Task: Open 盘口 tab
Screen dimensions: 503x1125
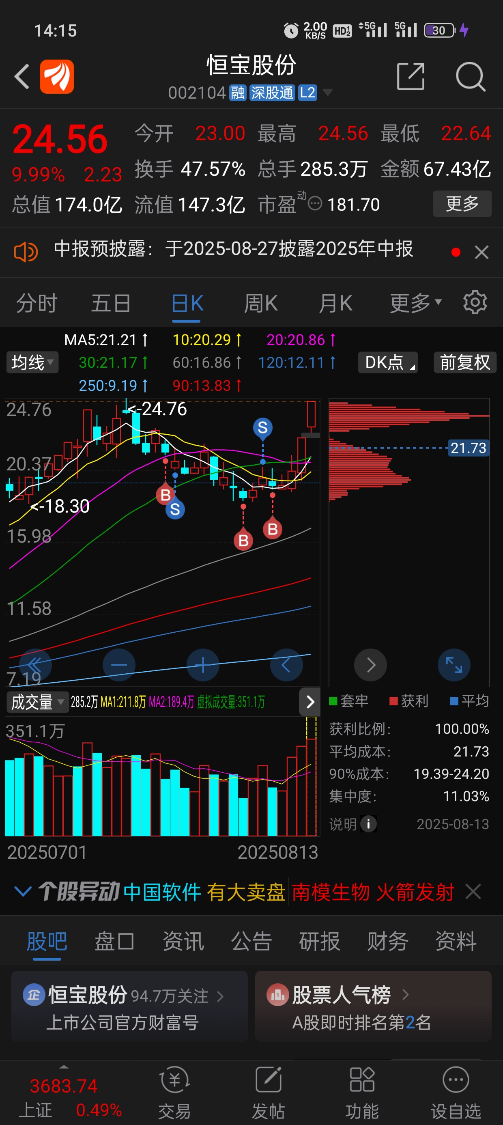Action: [x=115, y=941]
